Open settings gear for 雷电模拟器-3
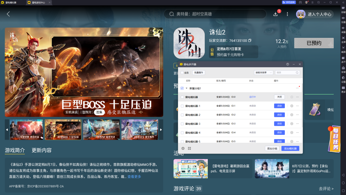The height and width of the screenshot is (195, 346). [x=292, y=124]
